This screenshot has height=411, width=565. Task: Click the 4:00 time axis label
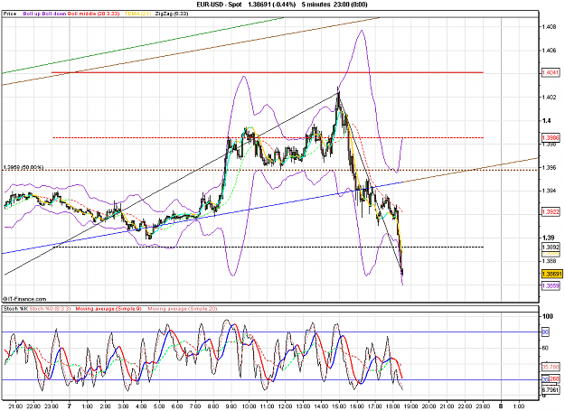click(141, 406)
